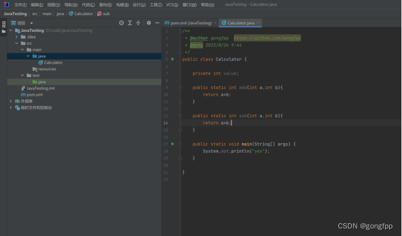The height and width of the screenshot is (236, 402).
Task: Click main in the breadcrumb bar
Action: 47,13
